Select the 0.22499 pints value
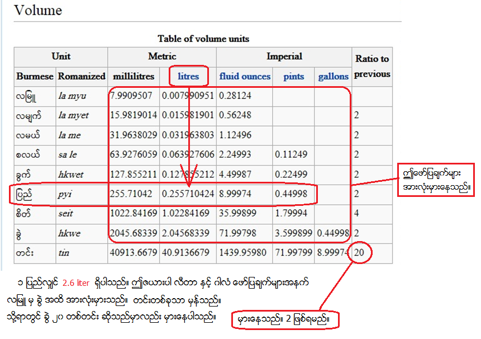The width and height of the screenshot is (481, 339). (291, 174)
